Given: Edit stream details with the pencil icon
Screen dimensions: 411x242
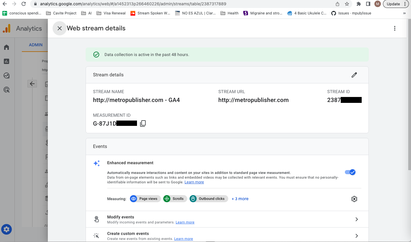Looking at the screenshot, I should pyautogui.click(x=354, y=75).
